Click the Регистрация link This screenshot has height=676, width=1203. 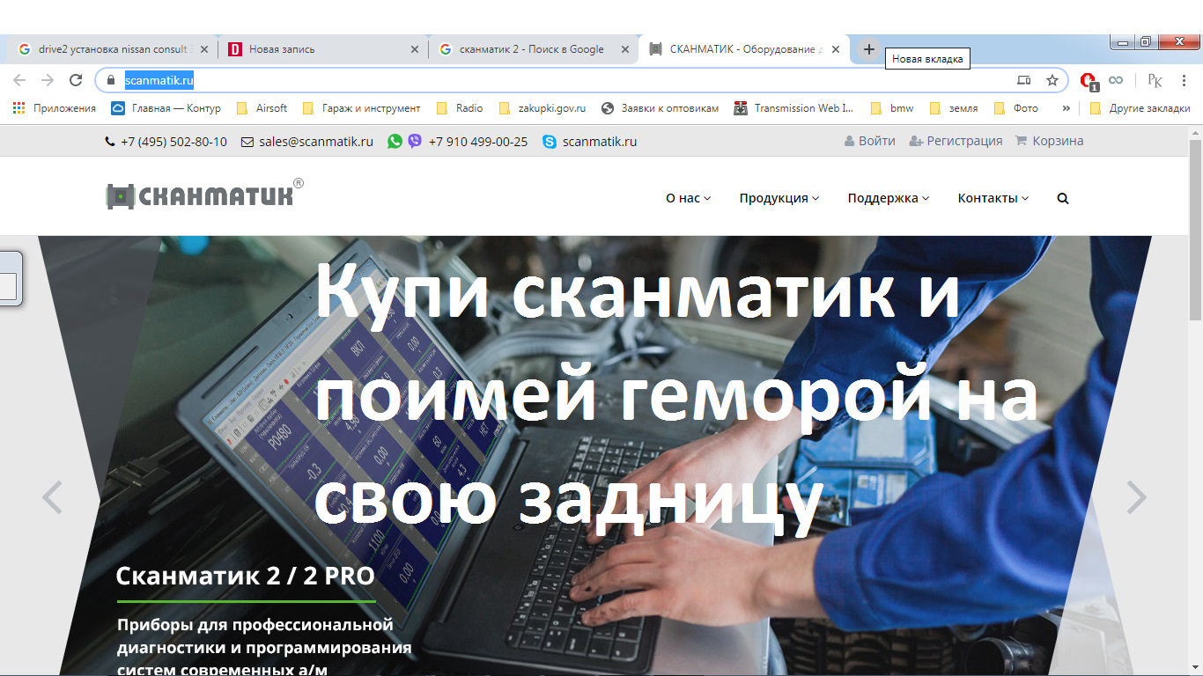(x=956, y=141)
